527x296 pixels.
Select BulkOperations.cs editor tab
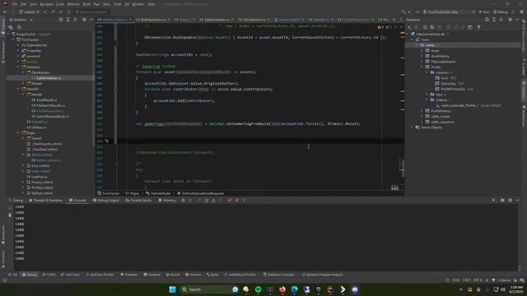click(x=153, y=20)
